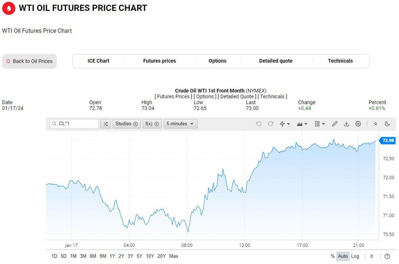Switch to the ICE Chart tab
The image size is (399, 264).
(x=98, y=61)
